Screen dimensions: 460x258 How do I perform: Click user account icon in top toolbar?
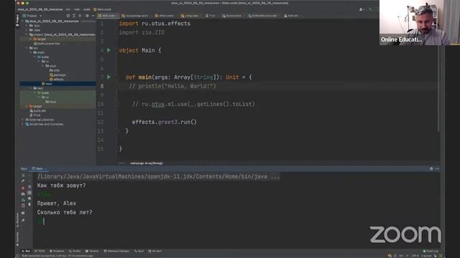[361, 9]
